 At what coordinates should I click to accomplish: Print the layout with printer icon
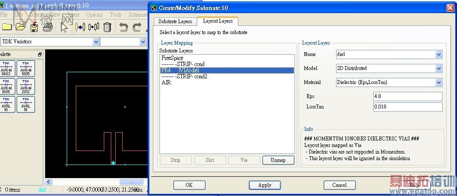[48, 27]
